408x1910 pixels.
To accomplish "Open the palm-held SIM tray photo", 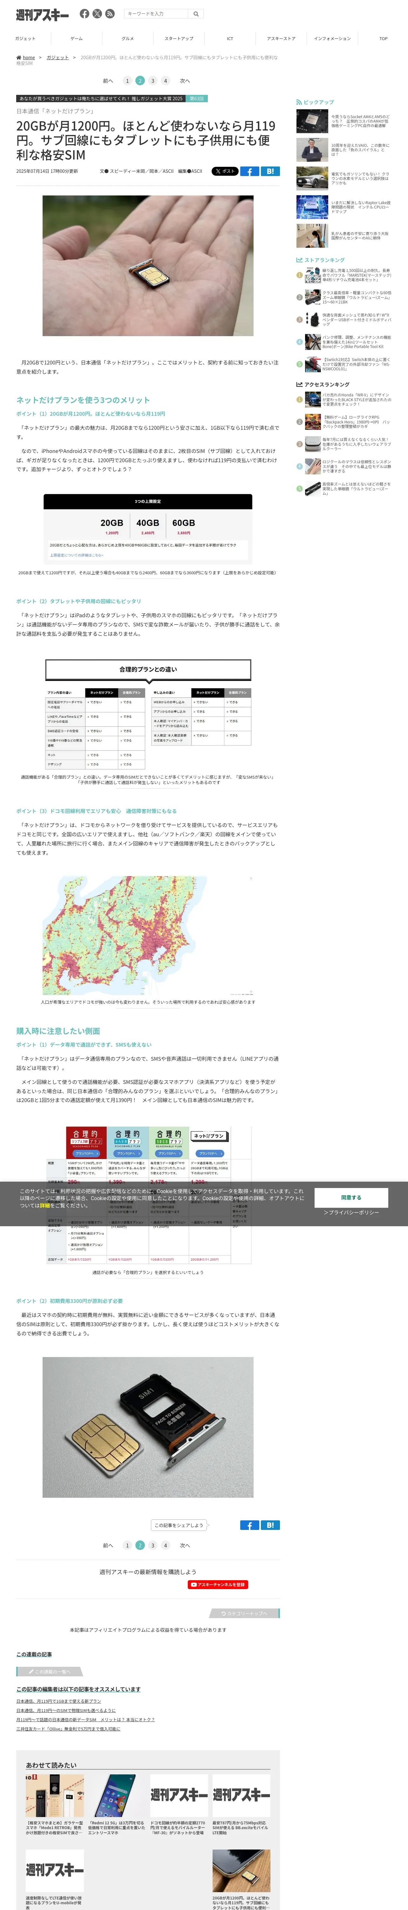I will coord(148,265).
